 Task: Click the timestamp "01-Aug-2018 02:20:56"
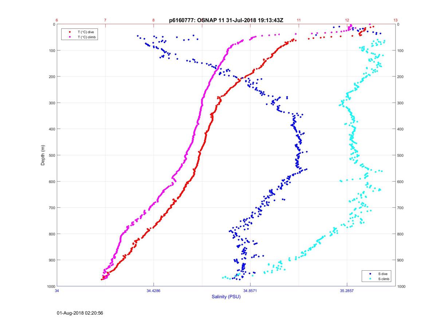80,313
